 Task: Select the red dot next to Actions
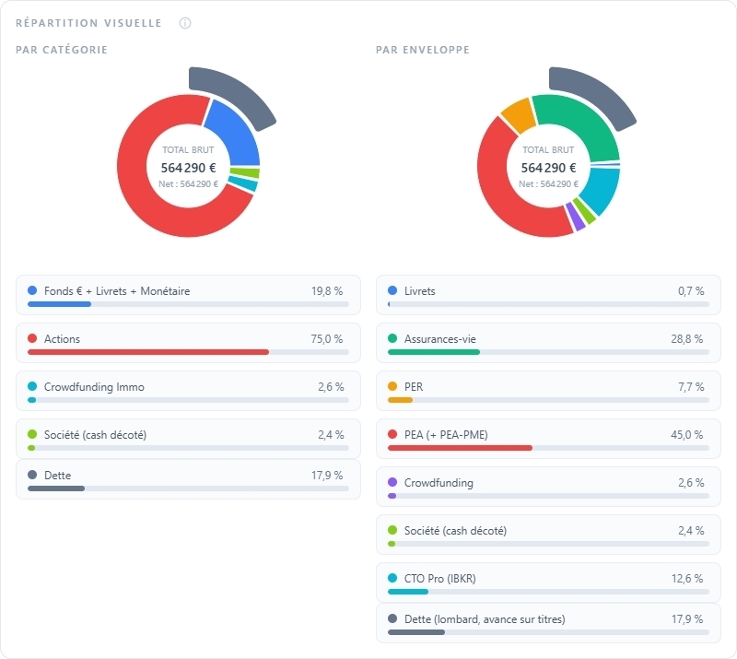32,338
